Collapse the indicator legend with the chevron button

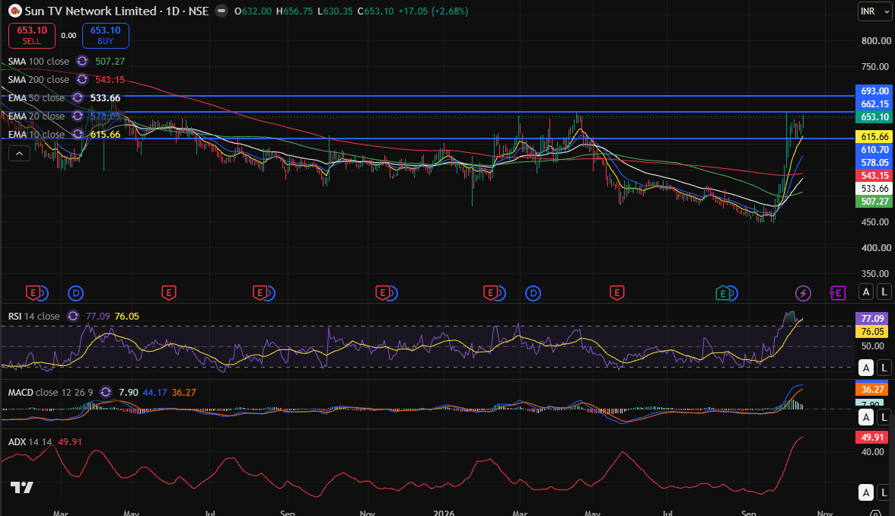[19, 153]
